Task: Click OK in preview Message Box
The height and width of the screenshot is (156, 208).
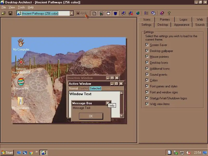Action: point(91,116)
